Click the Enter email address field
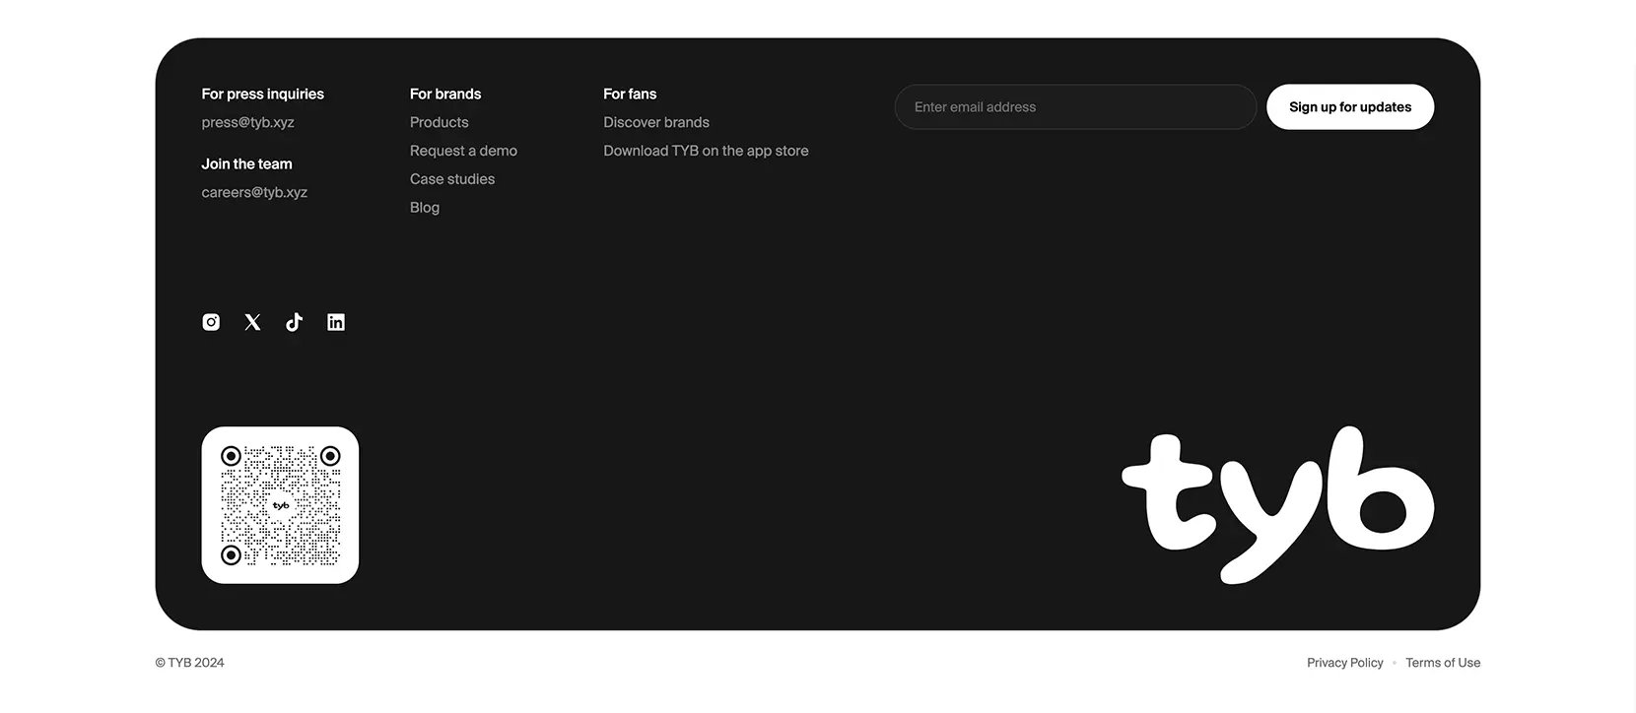The image size is (1636, 713). 1075,106
